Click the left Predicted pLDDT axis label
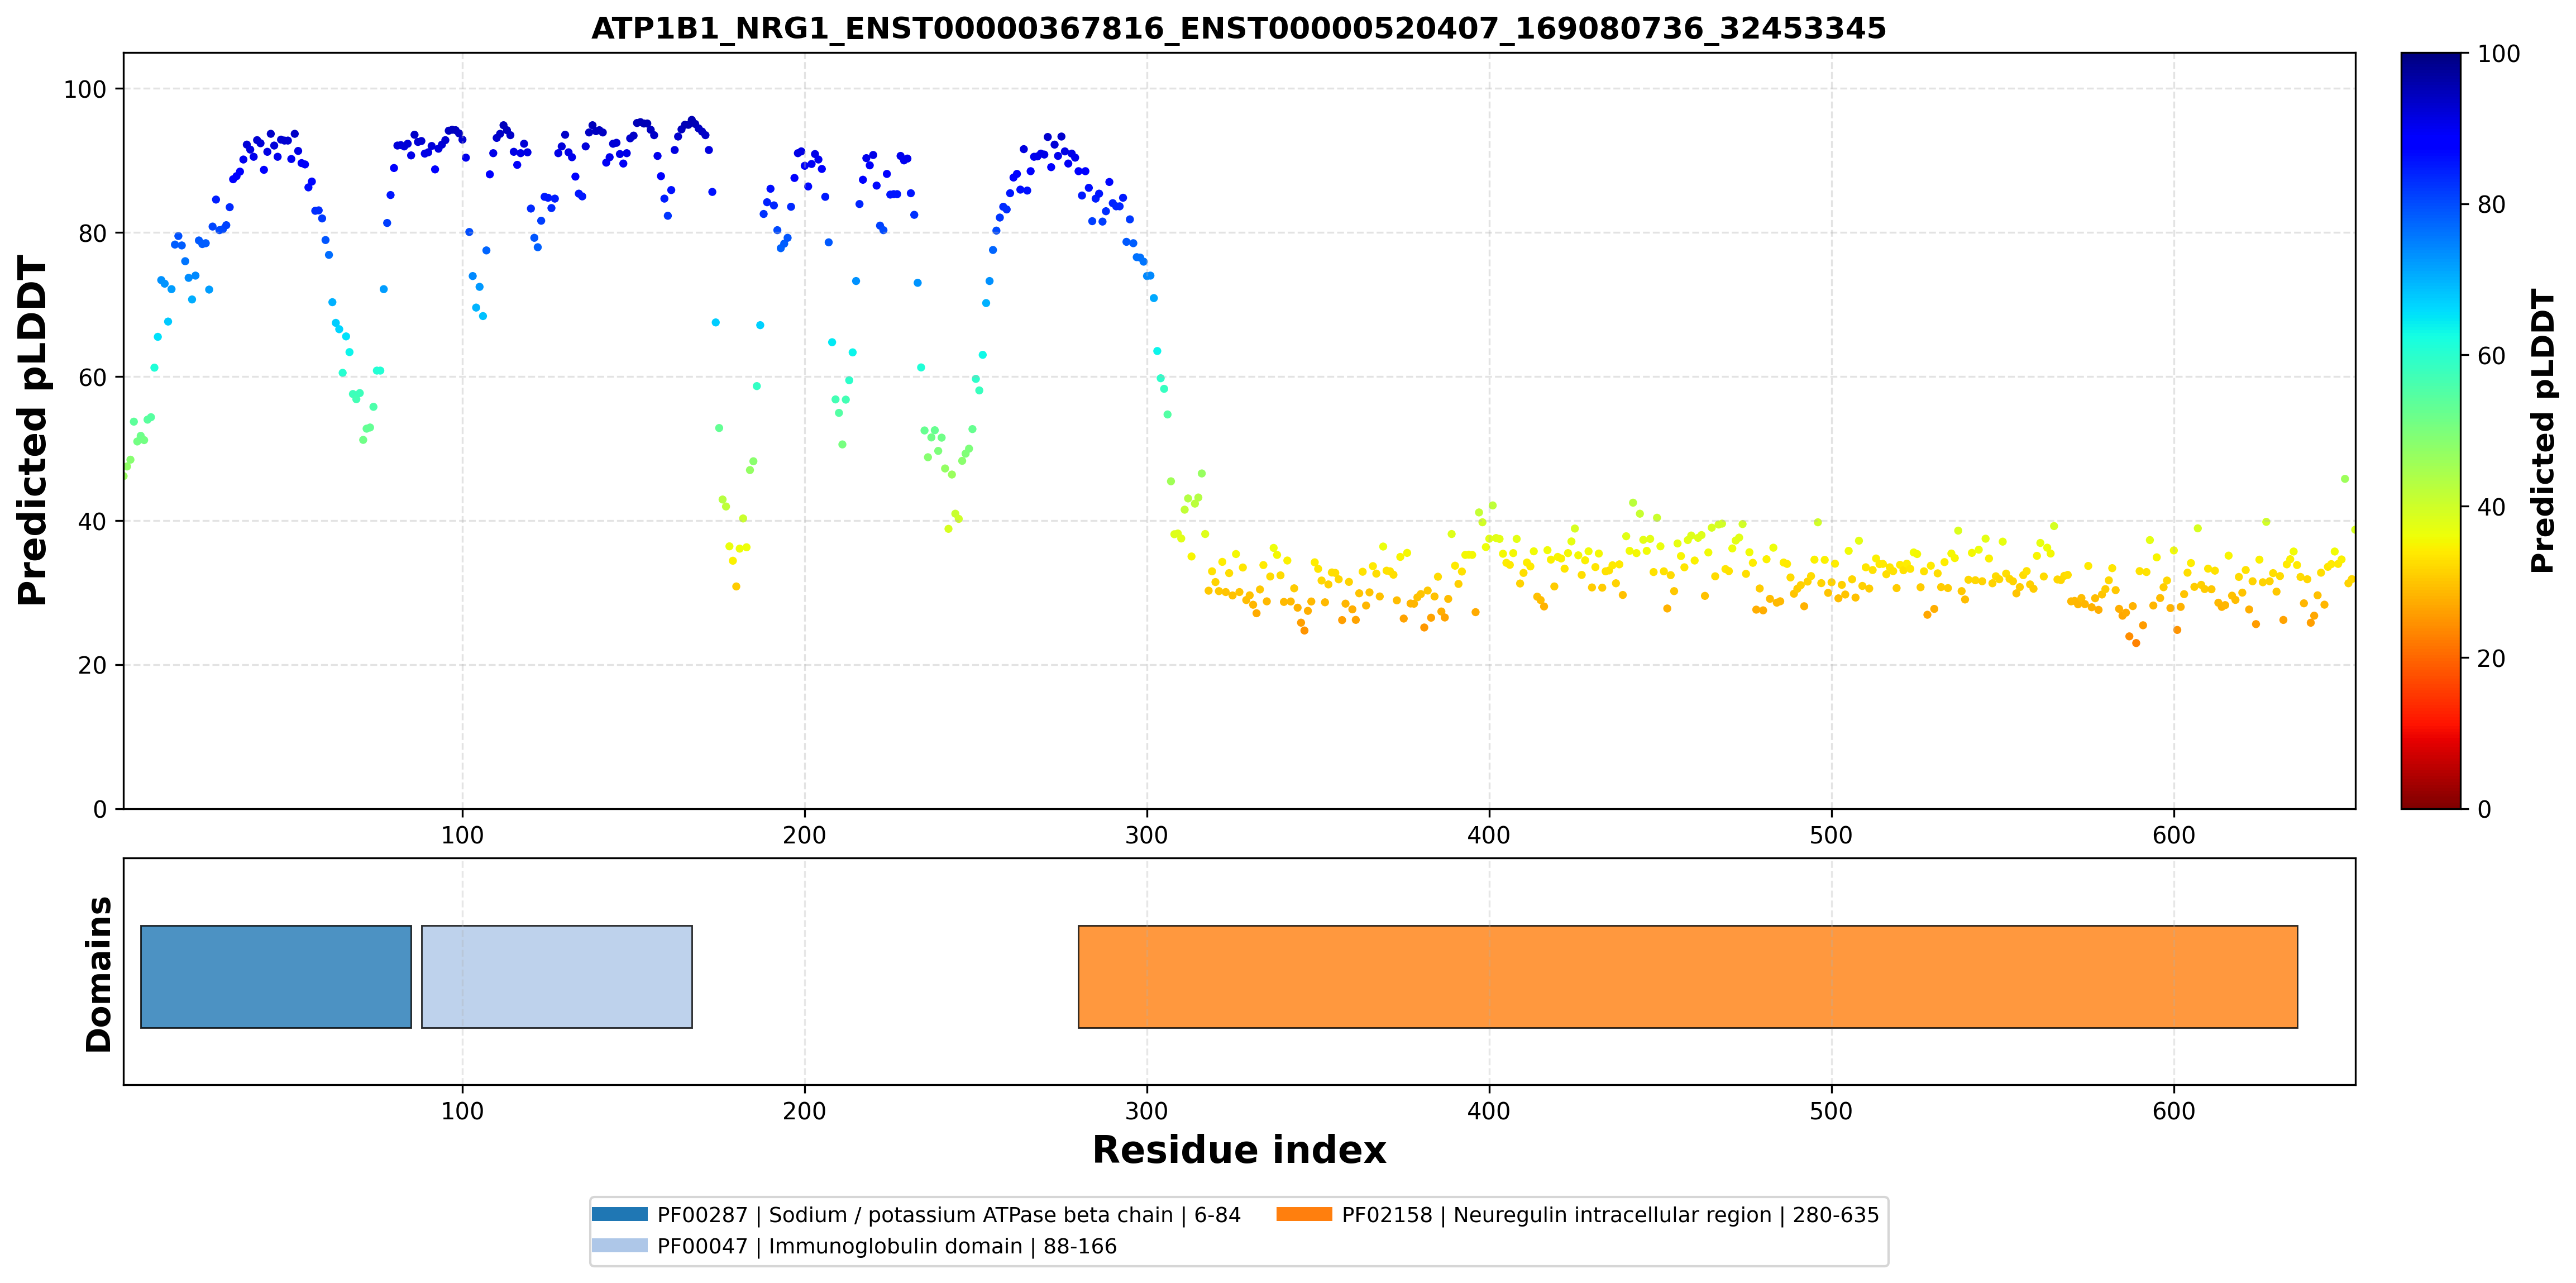 [32, 430]
